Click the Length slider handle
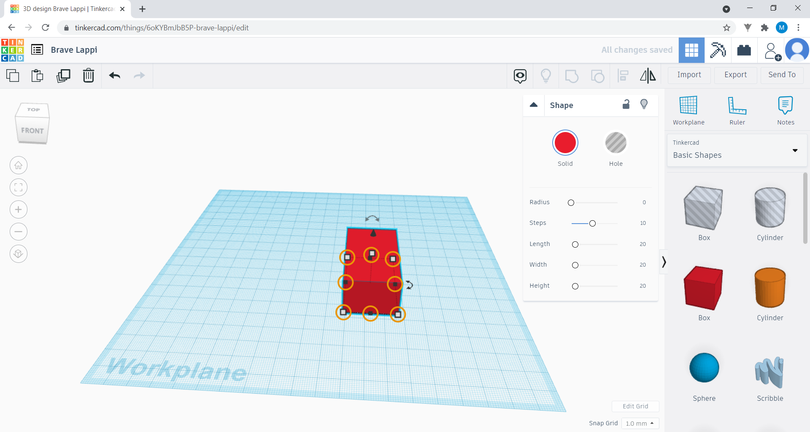The height and width of the screenshot is (432, 810). [575, 245]
